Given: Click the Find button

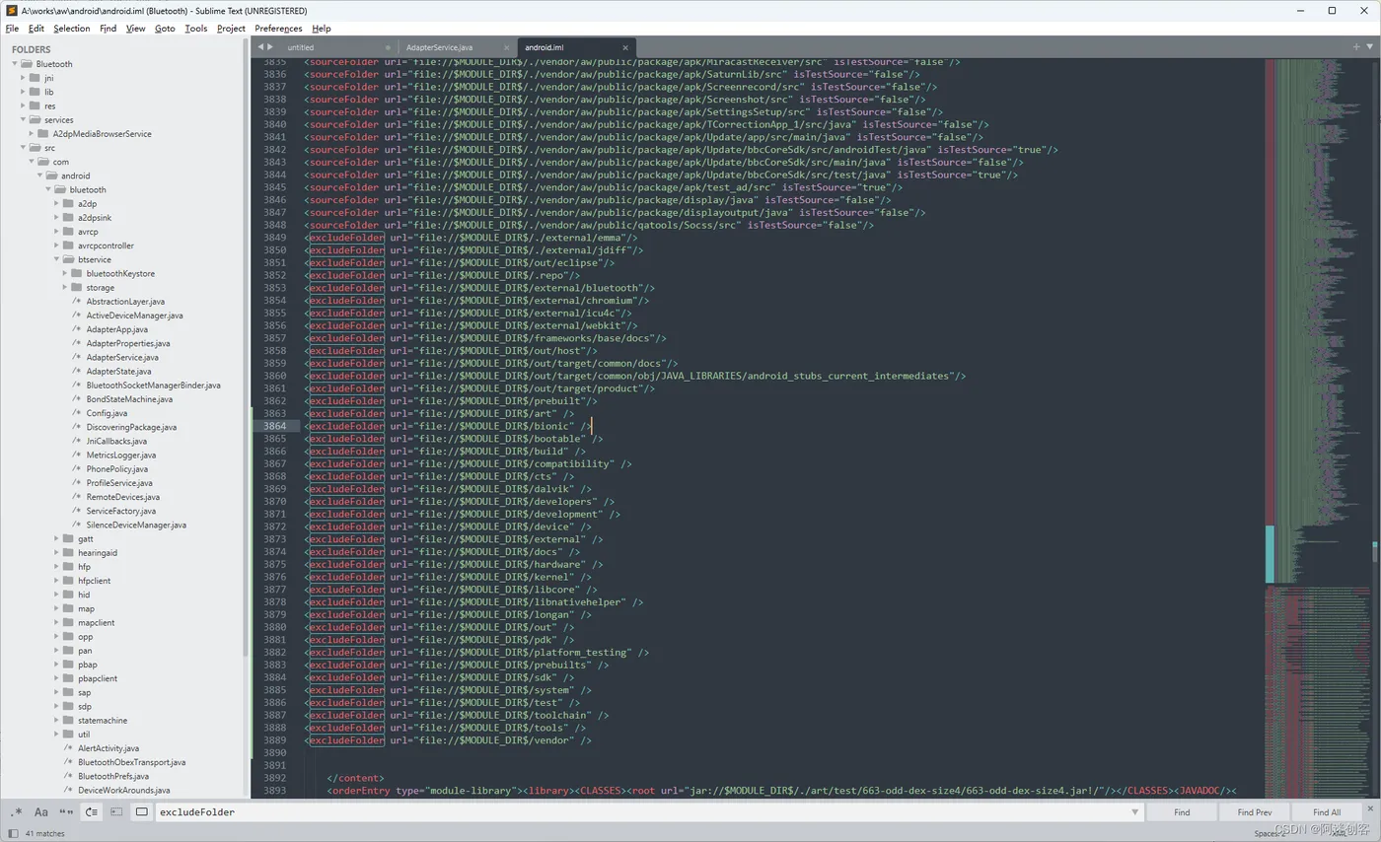Looking at the screenshot, I should [x=1182, y=812].
